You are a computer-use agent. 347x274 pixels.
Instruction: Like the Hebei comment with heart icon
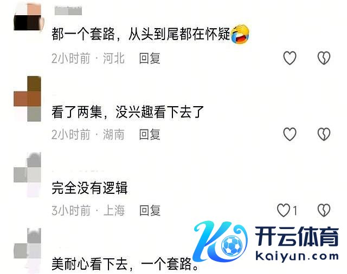click(x=290, y=58)
